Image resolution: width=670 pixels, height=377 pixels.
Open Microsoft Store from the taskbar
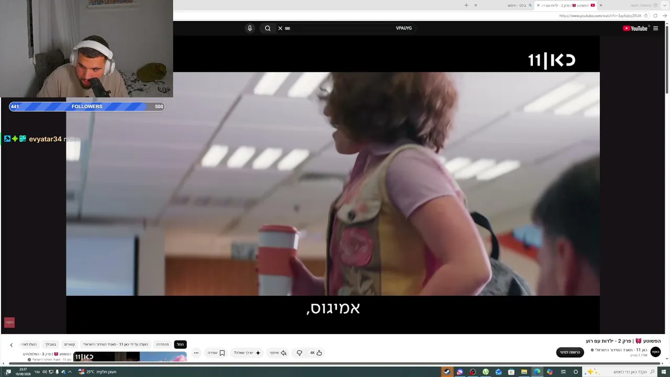coord(511,372)
